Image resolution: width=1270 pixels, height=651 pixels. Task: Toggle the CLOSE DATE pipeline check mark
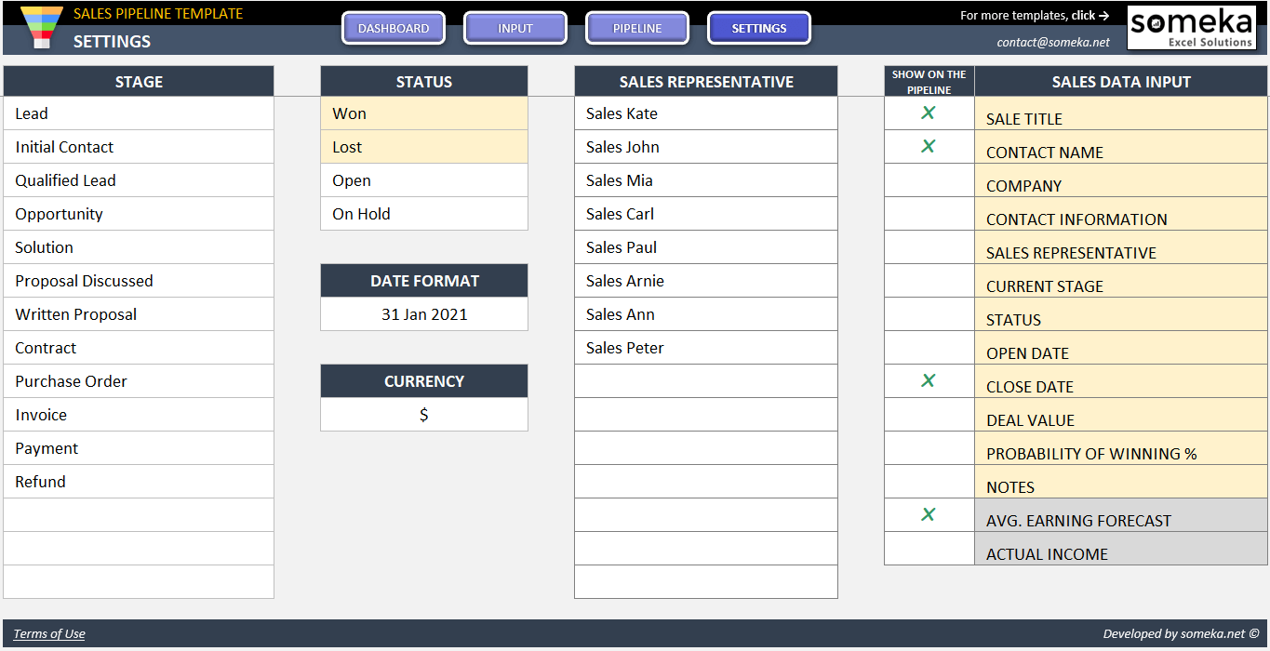[x=929, y=381]
